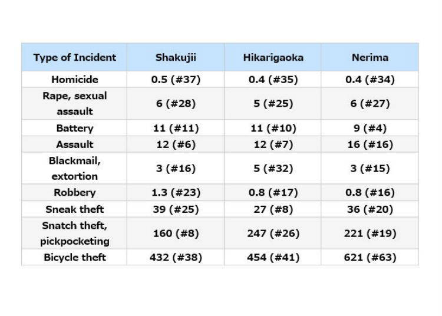Viewport: 442px width, 316px height.
Task: Click Hikarigaoka sneak theft cell 27 (#8)
Action: tap(273, 209)
